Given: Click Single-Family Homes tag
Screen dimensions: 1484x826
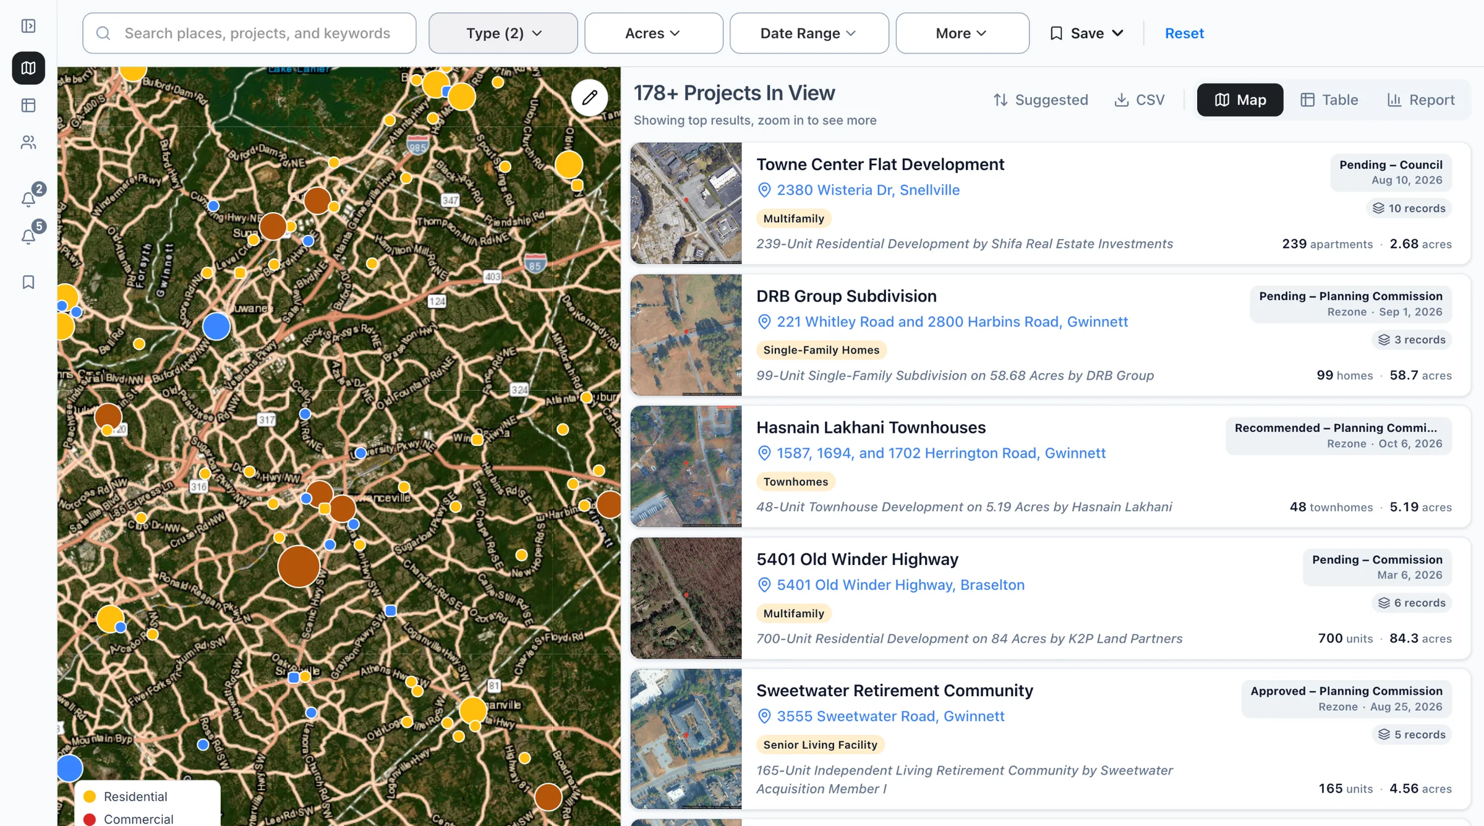Looking at the screenshot, I should 821,350.
